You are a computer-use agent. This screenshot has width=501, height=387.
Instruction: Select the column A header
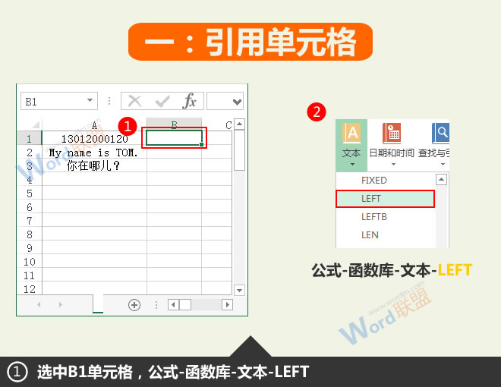click(94, 124)
